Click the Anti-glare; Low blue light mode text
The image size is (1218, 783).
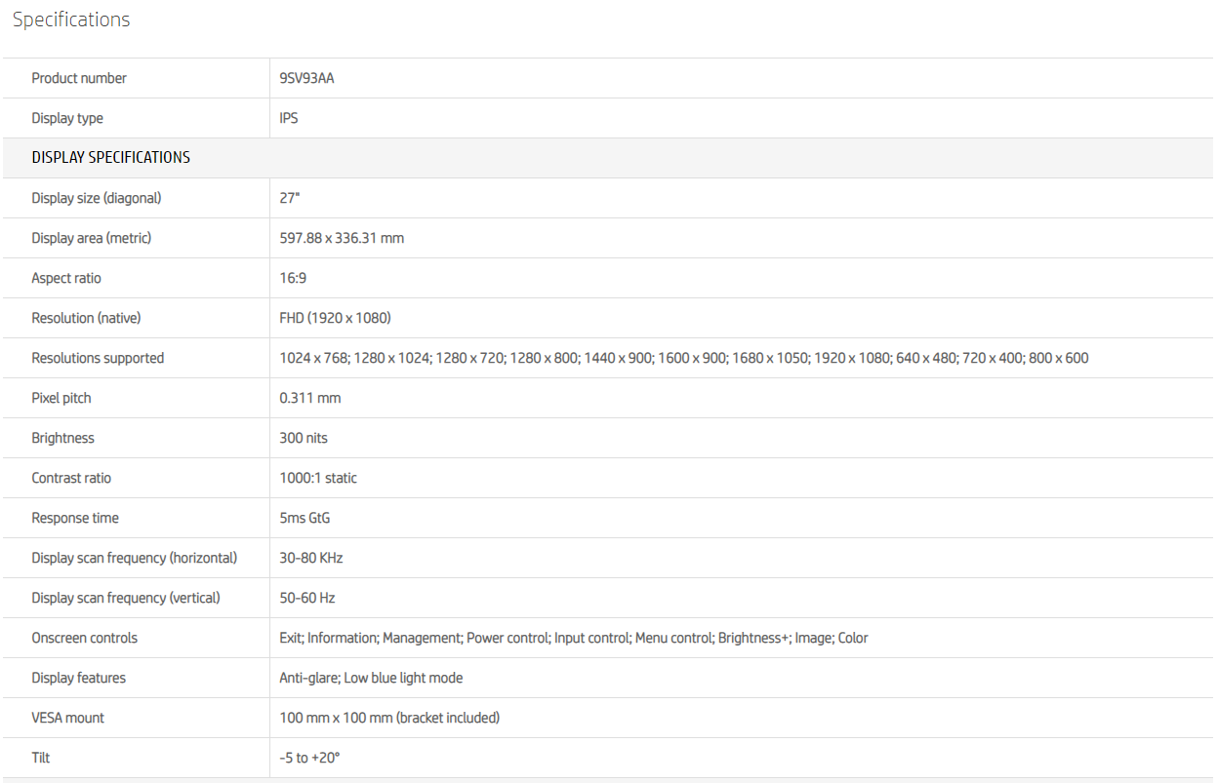[x=371, y=678]
